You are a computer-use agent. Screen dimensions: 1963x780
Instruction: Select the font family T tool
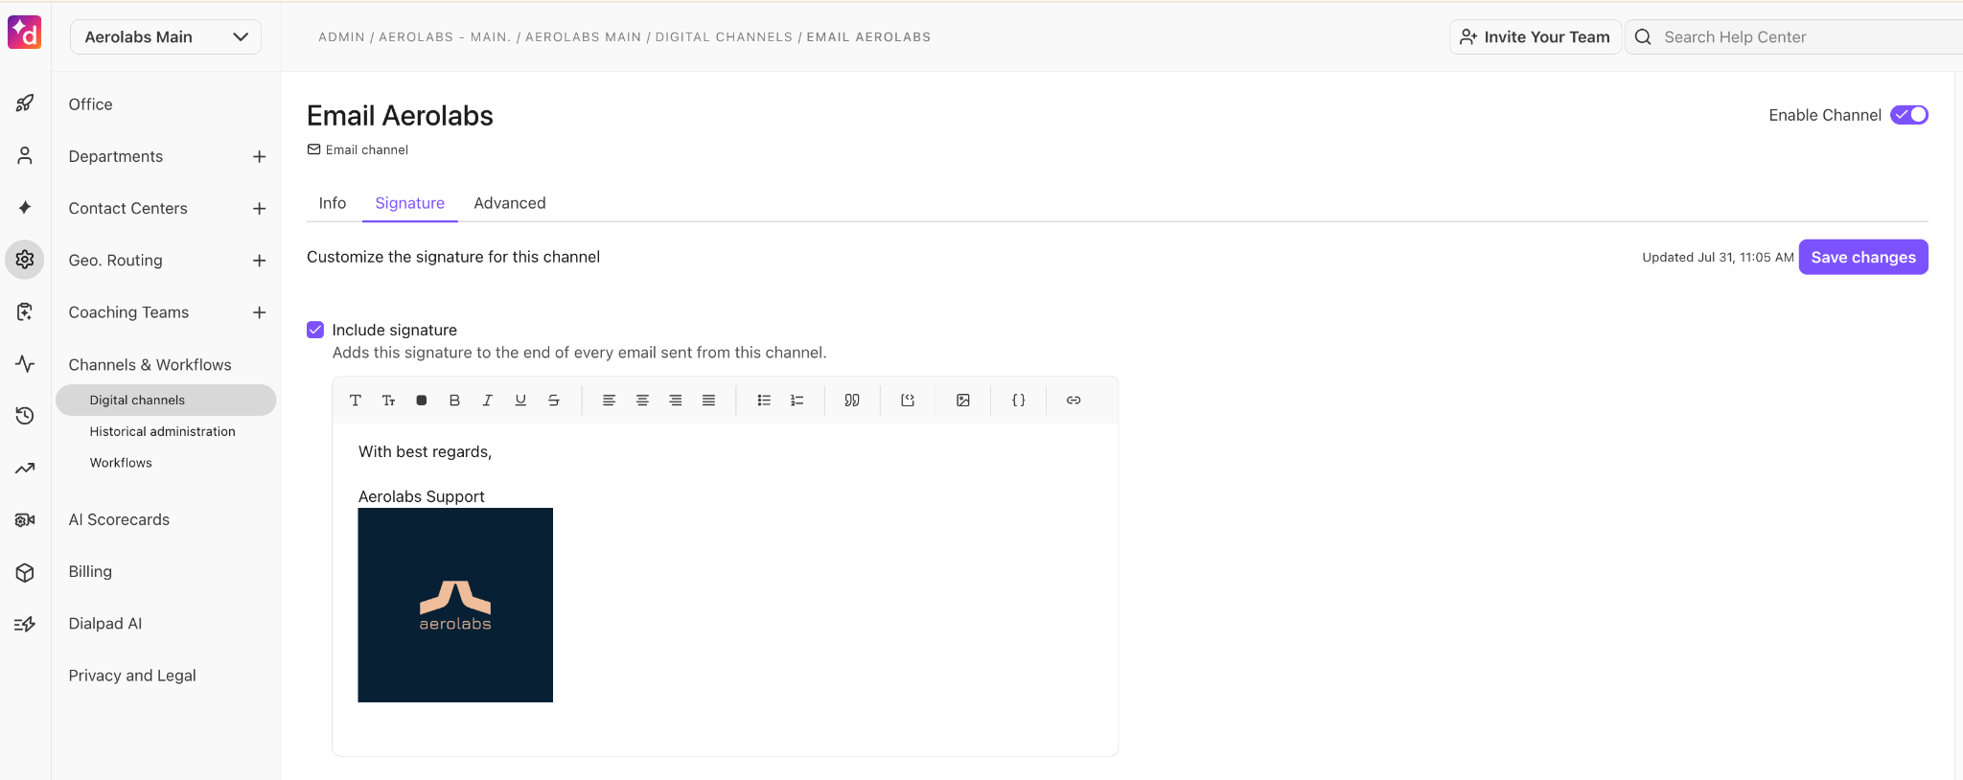pos(356,401)
